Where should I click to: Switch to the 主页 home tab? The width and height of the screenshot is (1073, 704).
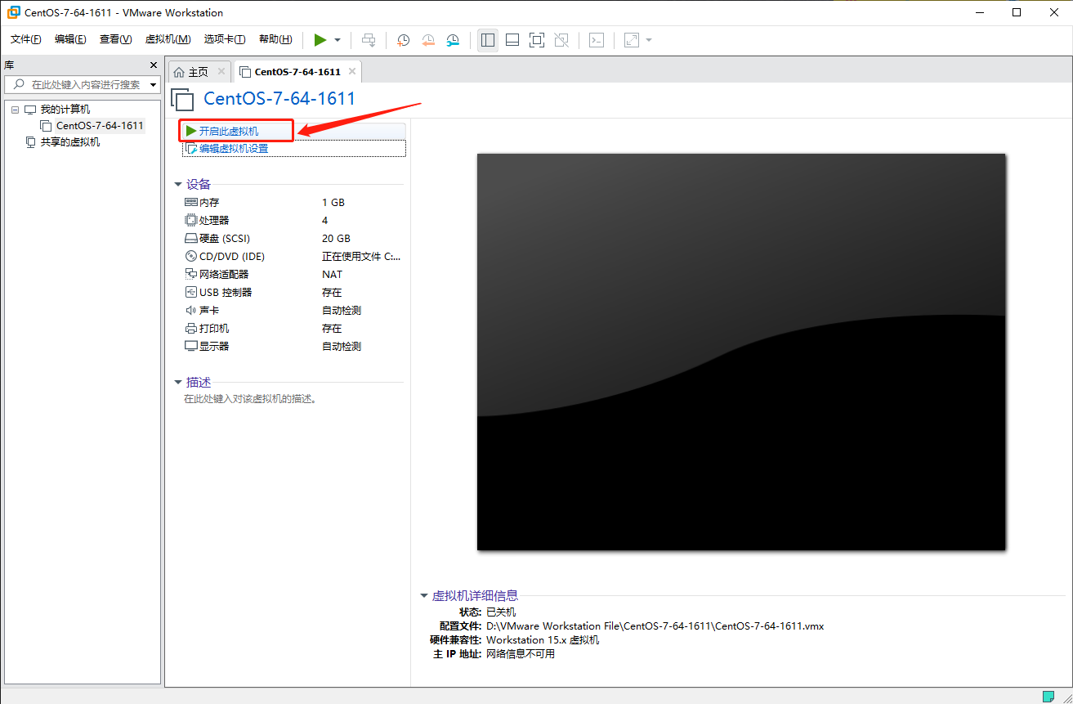tap(196, 70)
